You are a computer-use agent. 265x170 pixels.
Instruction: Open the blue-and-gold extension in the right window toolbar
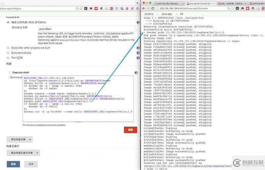tap(237, 8)
